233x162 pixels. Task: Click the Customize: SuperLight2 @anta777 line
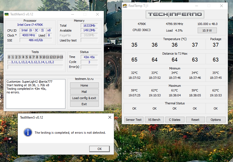(x=29, y=82)
